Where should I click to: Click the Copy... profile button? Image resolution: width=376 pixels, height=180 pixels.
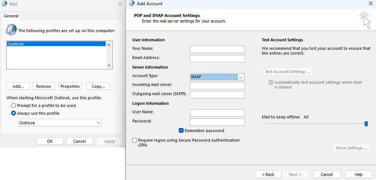coord(98,86)
